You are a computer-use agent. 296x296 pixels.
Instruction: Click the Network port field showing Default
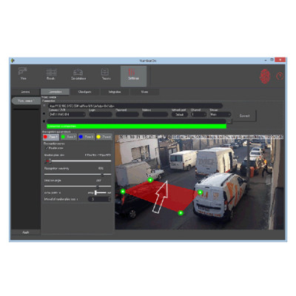[x=180, y=115]
